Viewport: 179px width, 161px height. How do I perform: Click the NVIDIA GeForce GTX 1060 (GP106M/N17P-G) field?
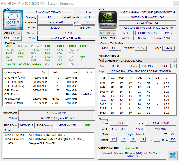(147, 12)
